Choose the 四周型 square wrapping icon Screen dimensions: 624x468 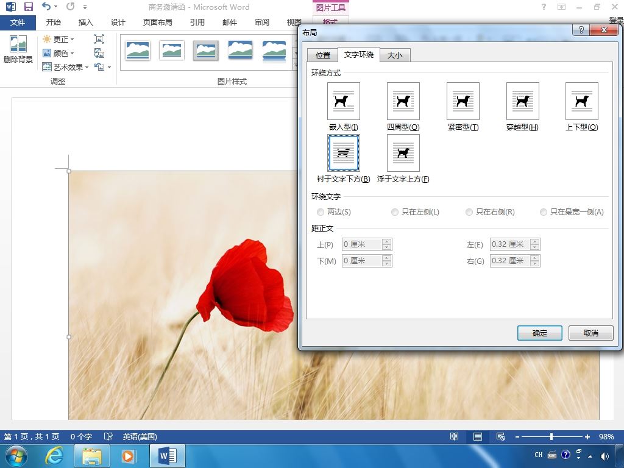point(403,101)
